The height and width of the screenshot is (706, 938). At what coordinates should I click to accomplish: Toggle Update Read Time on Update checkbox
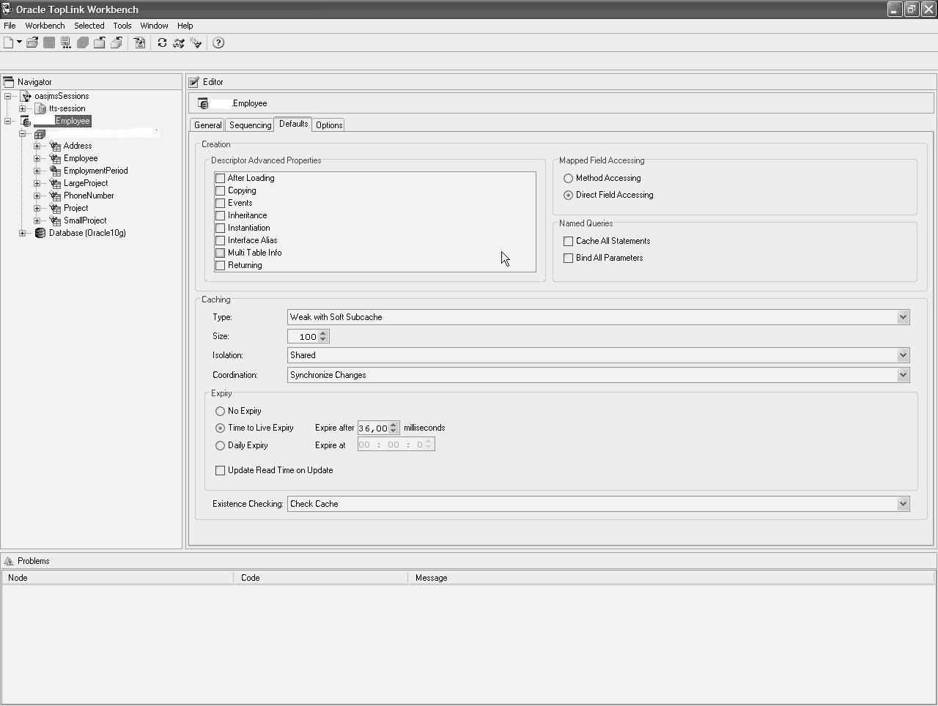tap(220, 470)
